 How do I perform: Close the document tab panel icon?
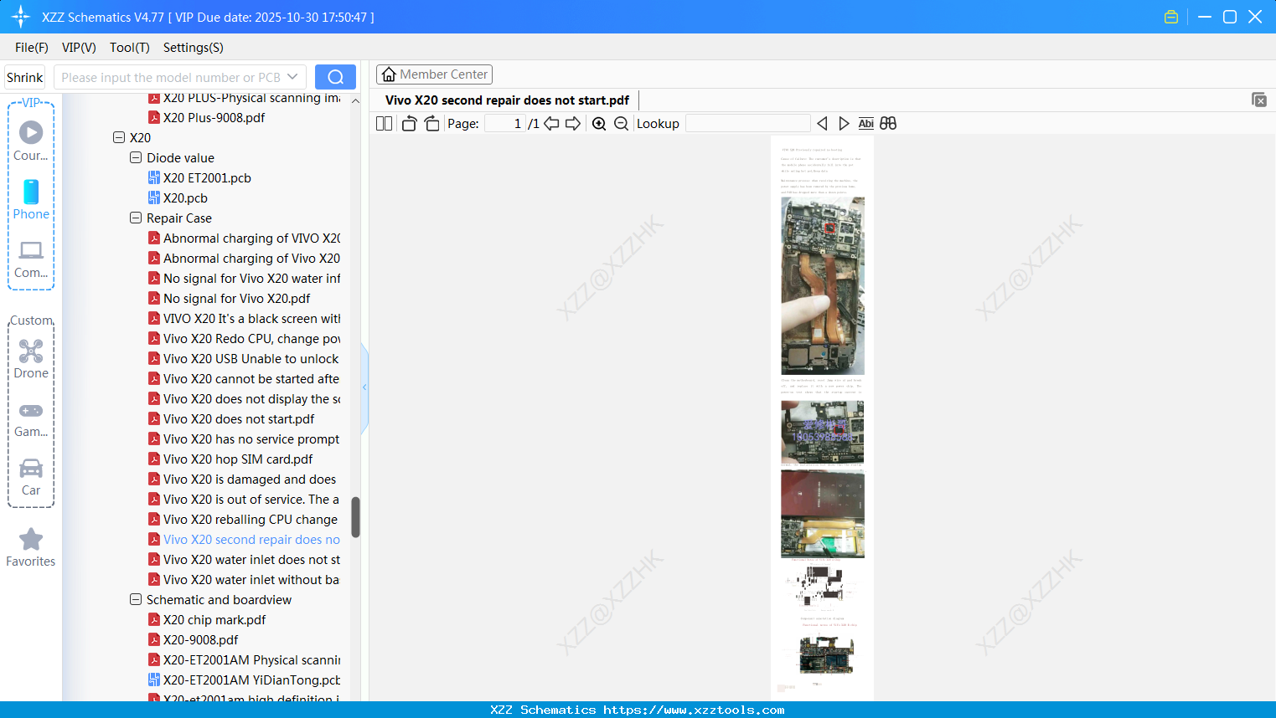1259,100
